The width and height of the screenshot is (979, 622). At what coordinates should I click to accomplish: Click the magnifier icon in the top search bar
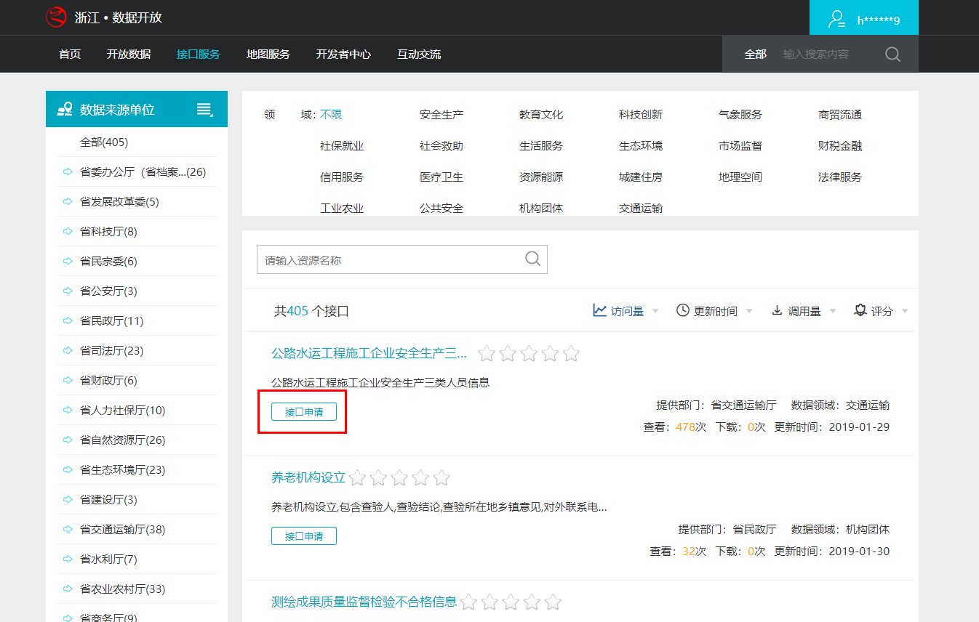click(892, 54)
